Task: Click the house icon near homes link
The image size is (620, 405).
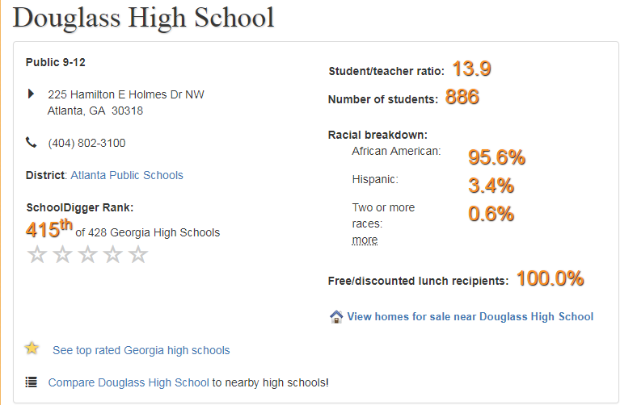Action: pos(336,316)
